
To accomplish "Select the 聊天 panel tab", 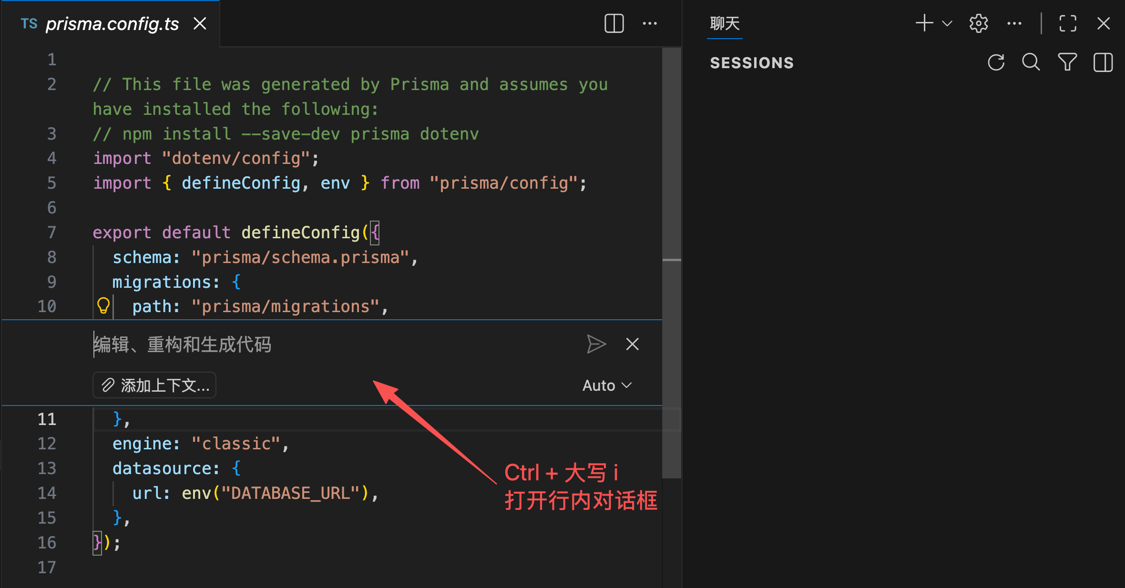I will pyautogui.click(x=724, y=23).
